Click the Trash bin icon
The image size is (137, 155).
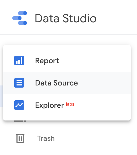(20, 138)
